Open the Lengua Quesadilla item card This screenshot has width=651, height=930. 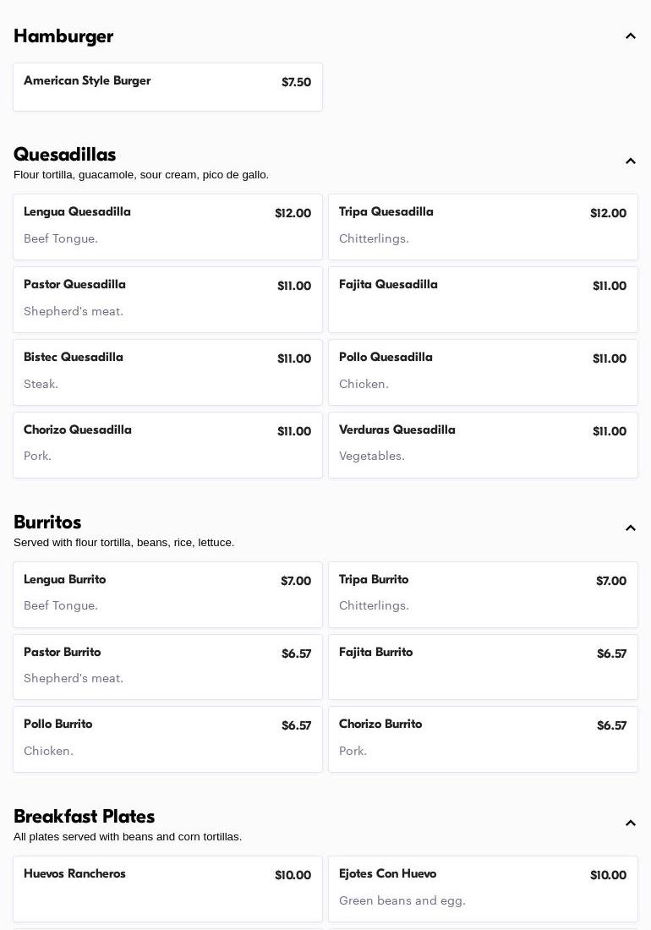167,227
